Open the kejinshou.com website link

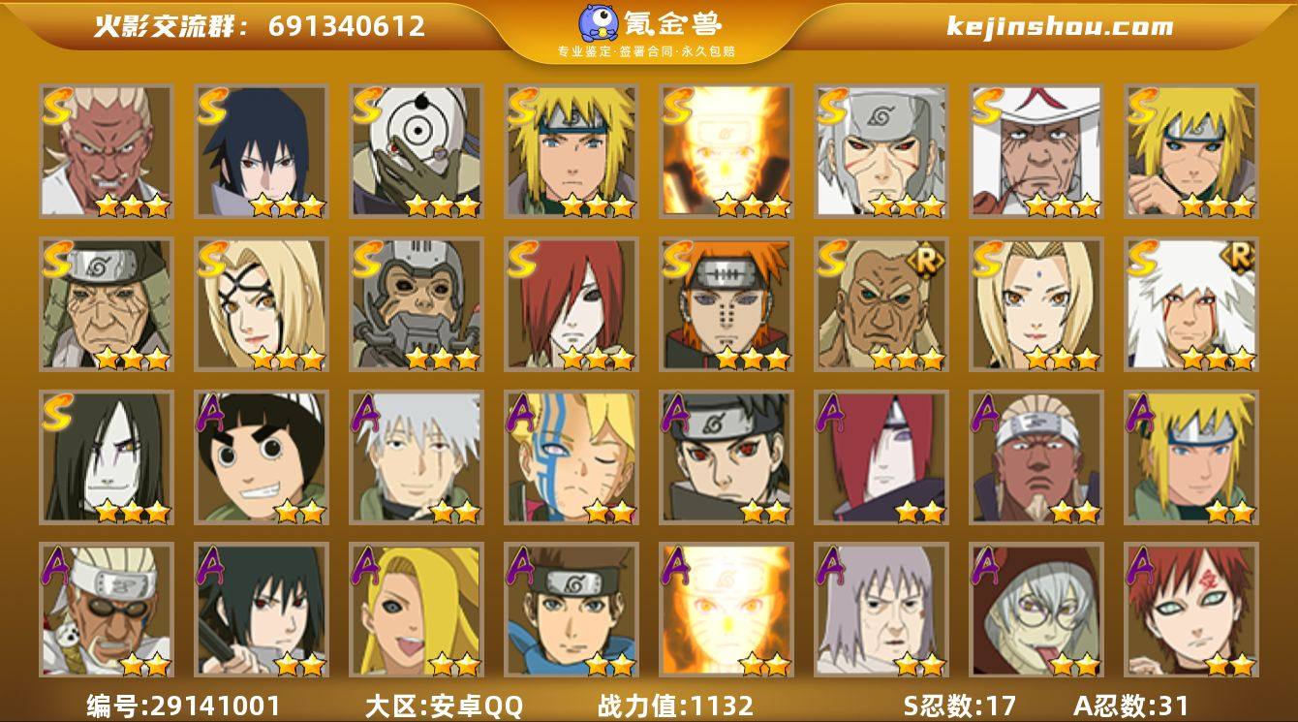pyautogui.click(x=1060, y=26)
